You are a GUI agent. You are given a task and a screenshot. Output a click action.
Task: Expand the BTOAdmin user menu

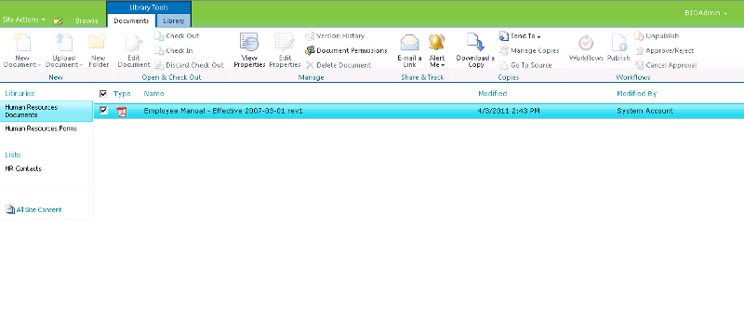pos(706,13)
